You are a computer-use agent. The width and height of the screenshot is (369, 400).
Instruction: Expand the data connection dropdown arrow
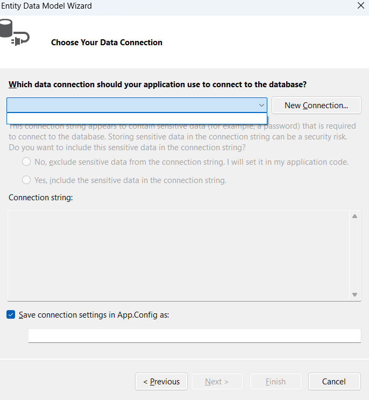[x=261, y=105]
